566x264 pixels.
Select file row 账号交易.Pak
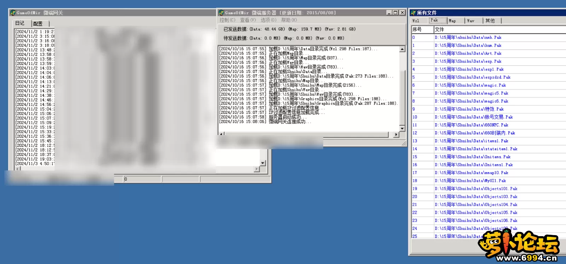pos(489,117)
